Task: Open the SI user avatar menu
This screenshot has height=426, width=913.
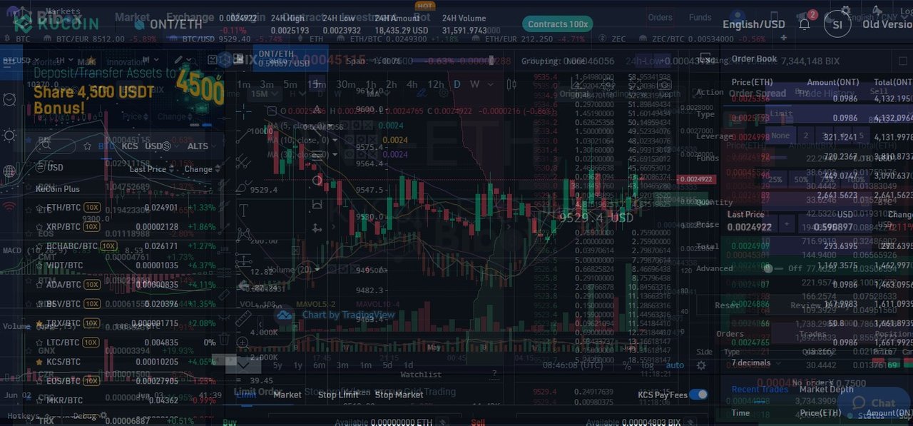Action: [837, 24]
